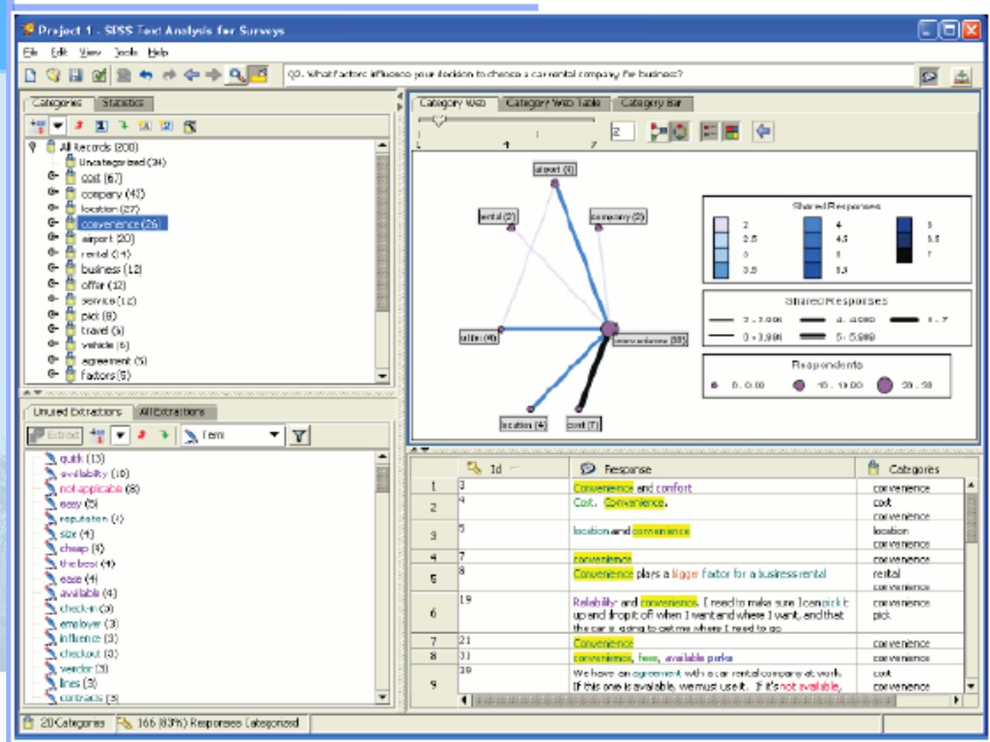Switch to the Category Bar tab
990x742 pixels.
click(650, 103)
